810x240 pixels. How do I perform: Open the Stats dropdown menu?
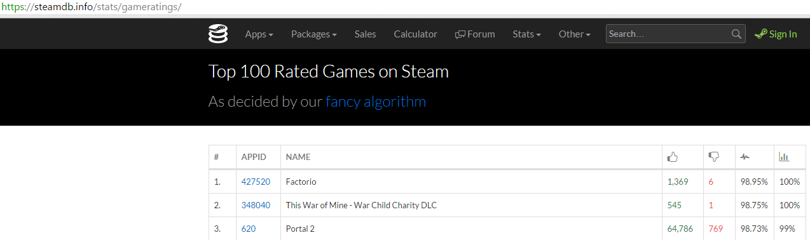click(526, 34)
